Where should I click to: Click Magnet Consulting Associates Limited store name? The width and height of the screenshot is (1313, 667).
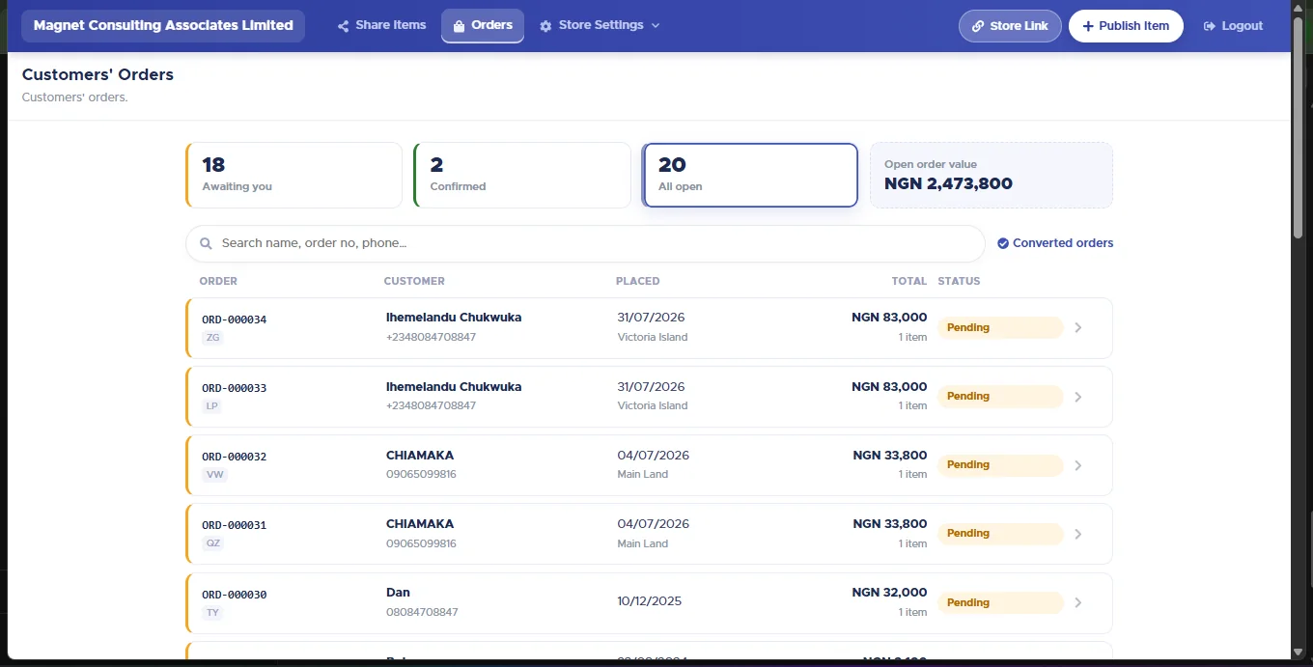[163, 26]
